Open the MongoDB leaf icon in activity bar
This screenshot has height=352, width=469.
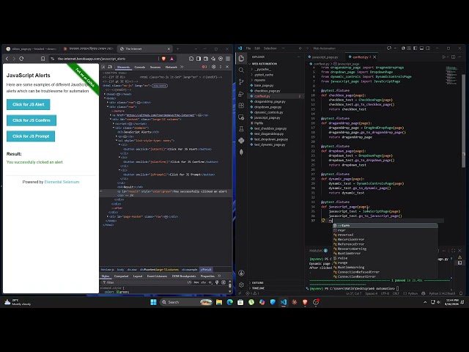coord(241,152)
